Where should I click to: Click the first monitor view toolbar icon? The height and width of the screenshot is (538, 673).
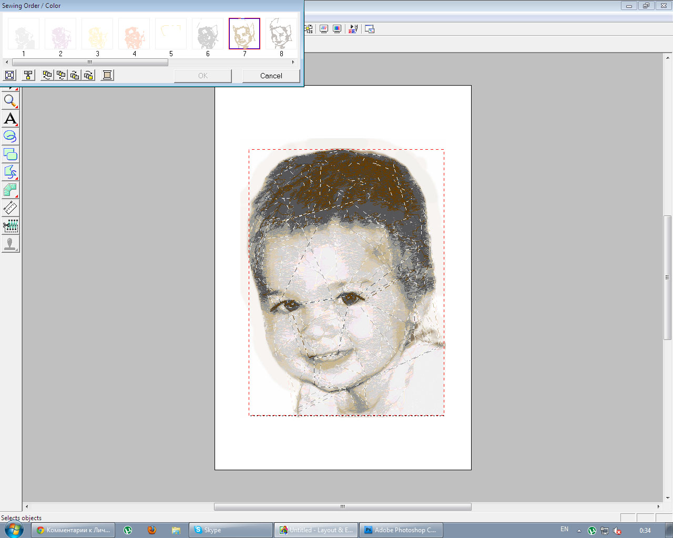click(x=324, y=29)
